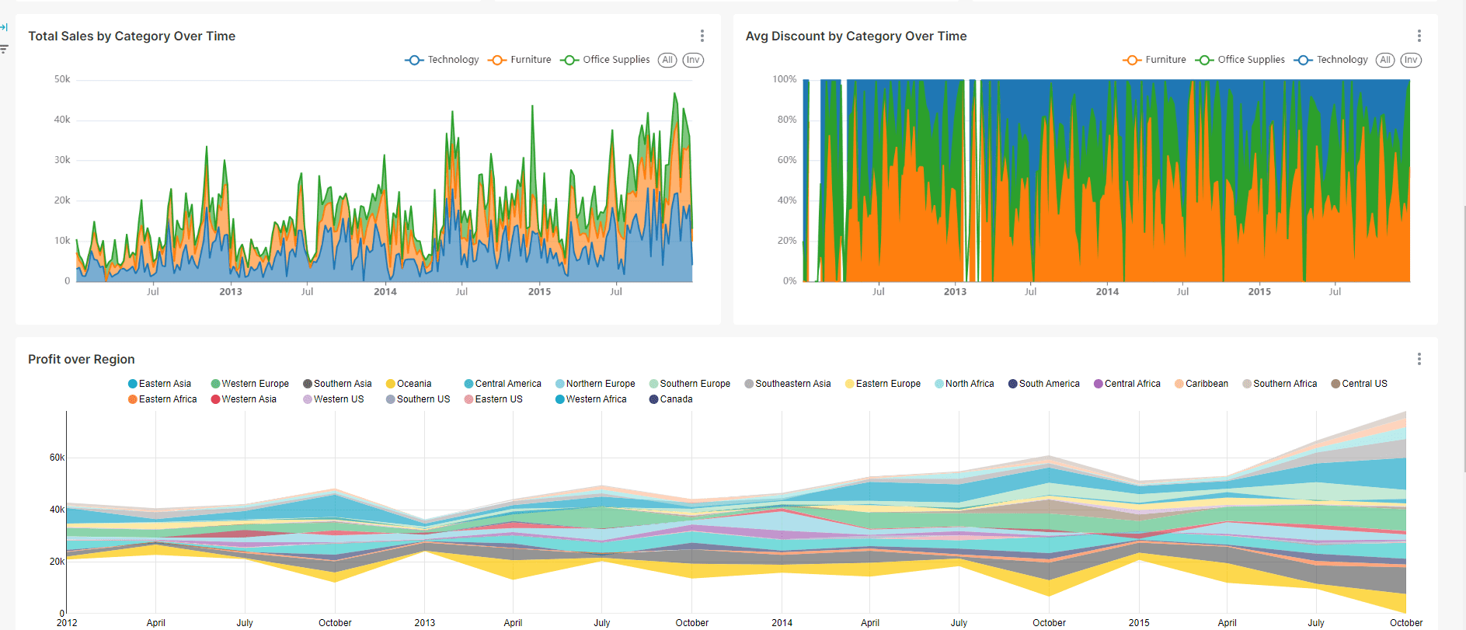Hide Western Europe in Profit chart legend

click(249, 384)
